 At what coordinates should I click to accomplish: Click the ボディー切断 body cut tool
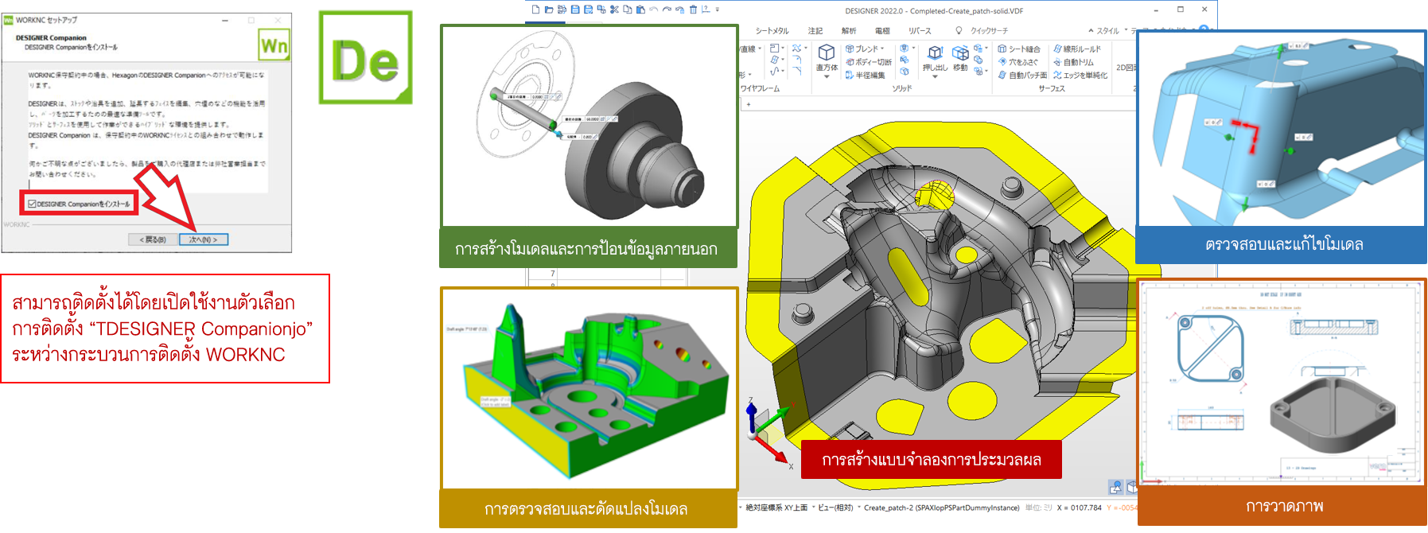click(x=869, y=62)
